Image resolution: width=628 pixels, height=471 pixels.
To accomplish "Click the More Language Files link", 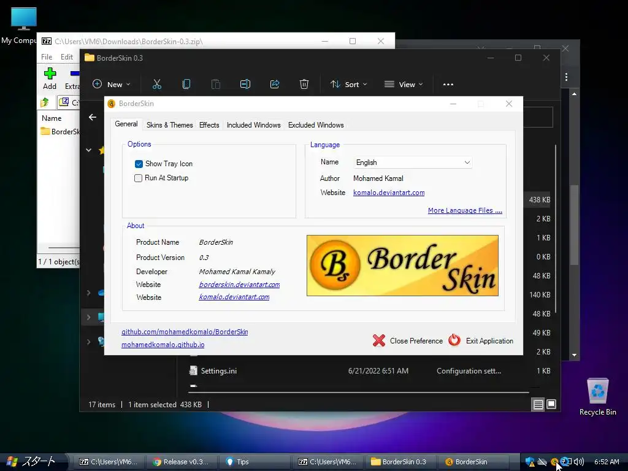I will (x=465, y=210).
